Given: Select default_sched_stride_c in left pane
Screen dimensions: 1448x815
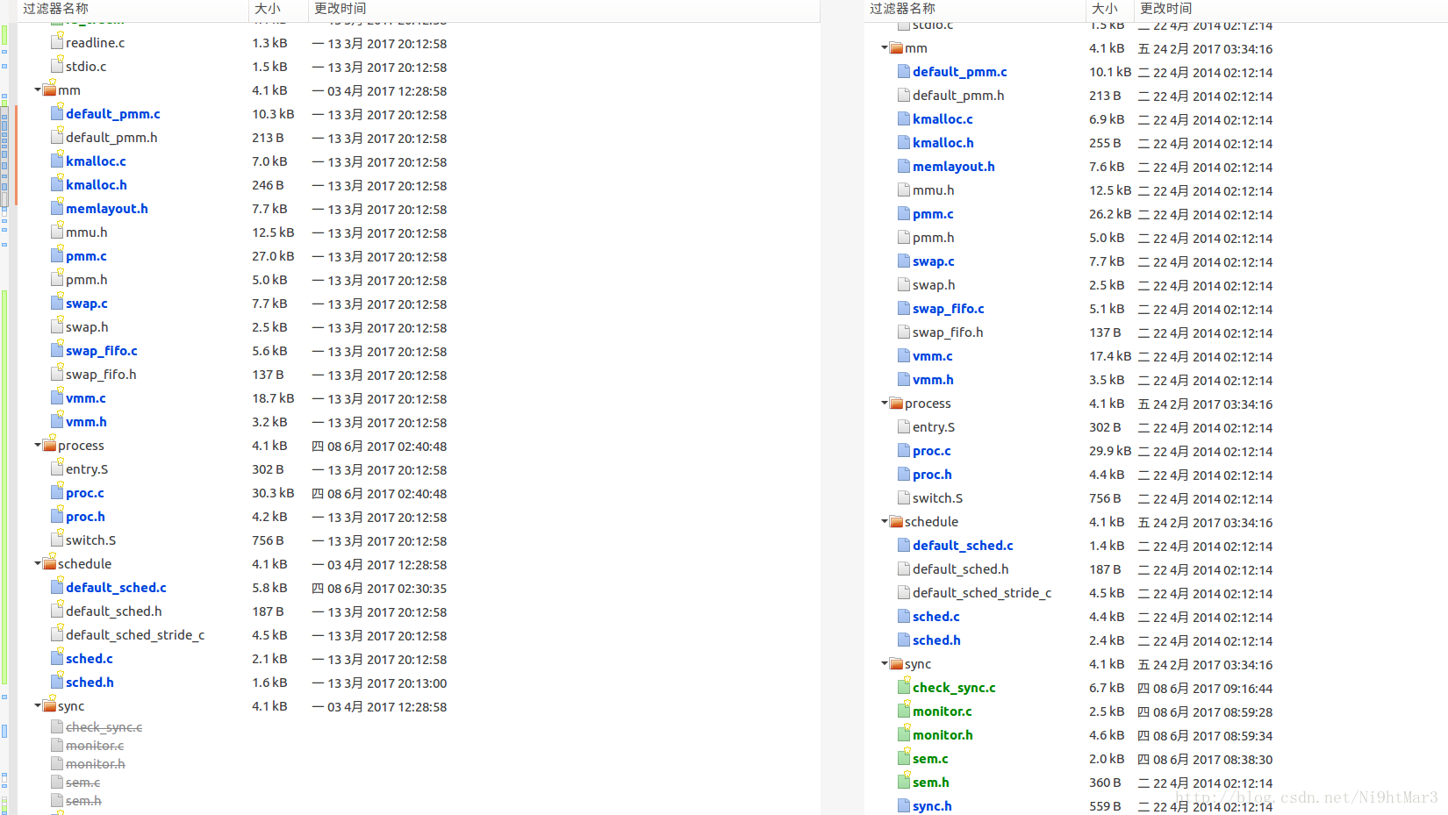Looking at the screenshot, I should [135, 634].
